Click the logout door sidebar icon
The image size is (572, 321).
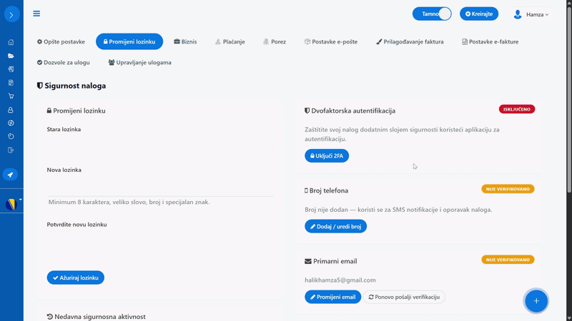click(x=11, y=150)
